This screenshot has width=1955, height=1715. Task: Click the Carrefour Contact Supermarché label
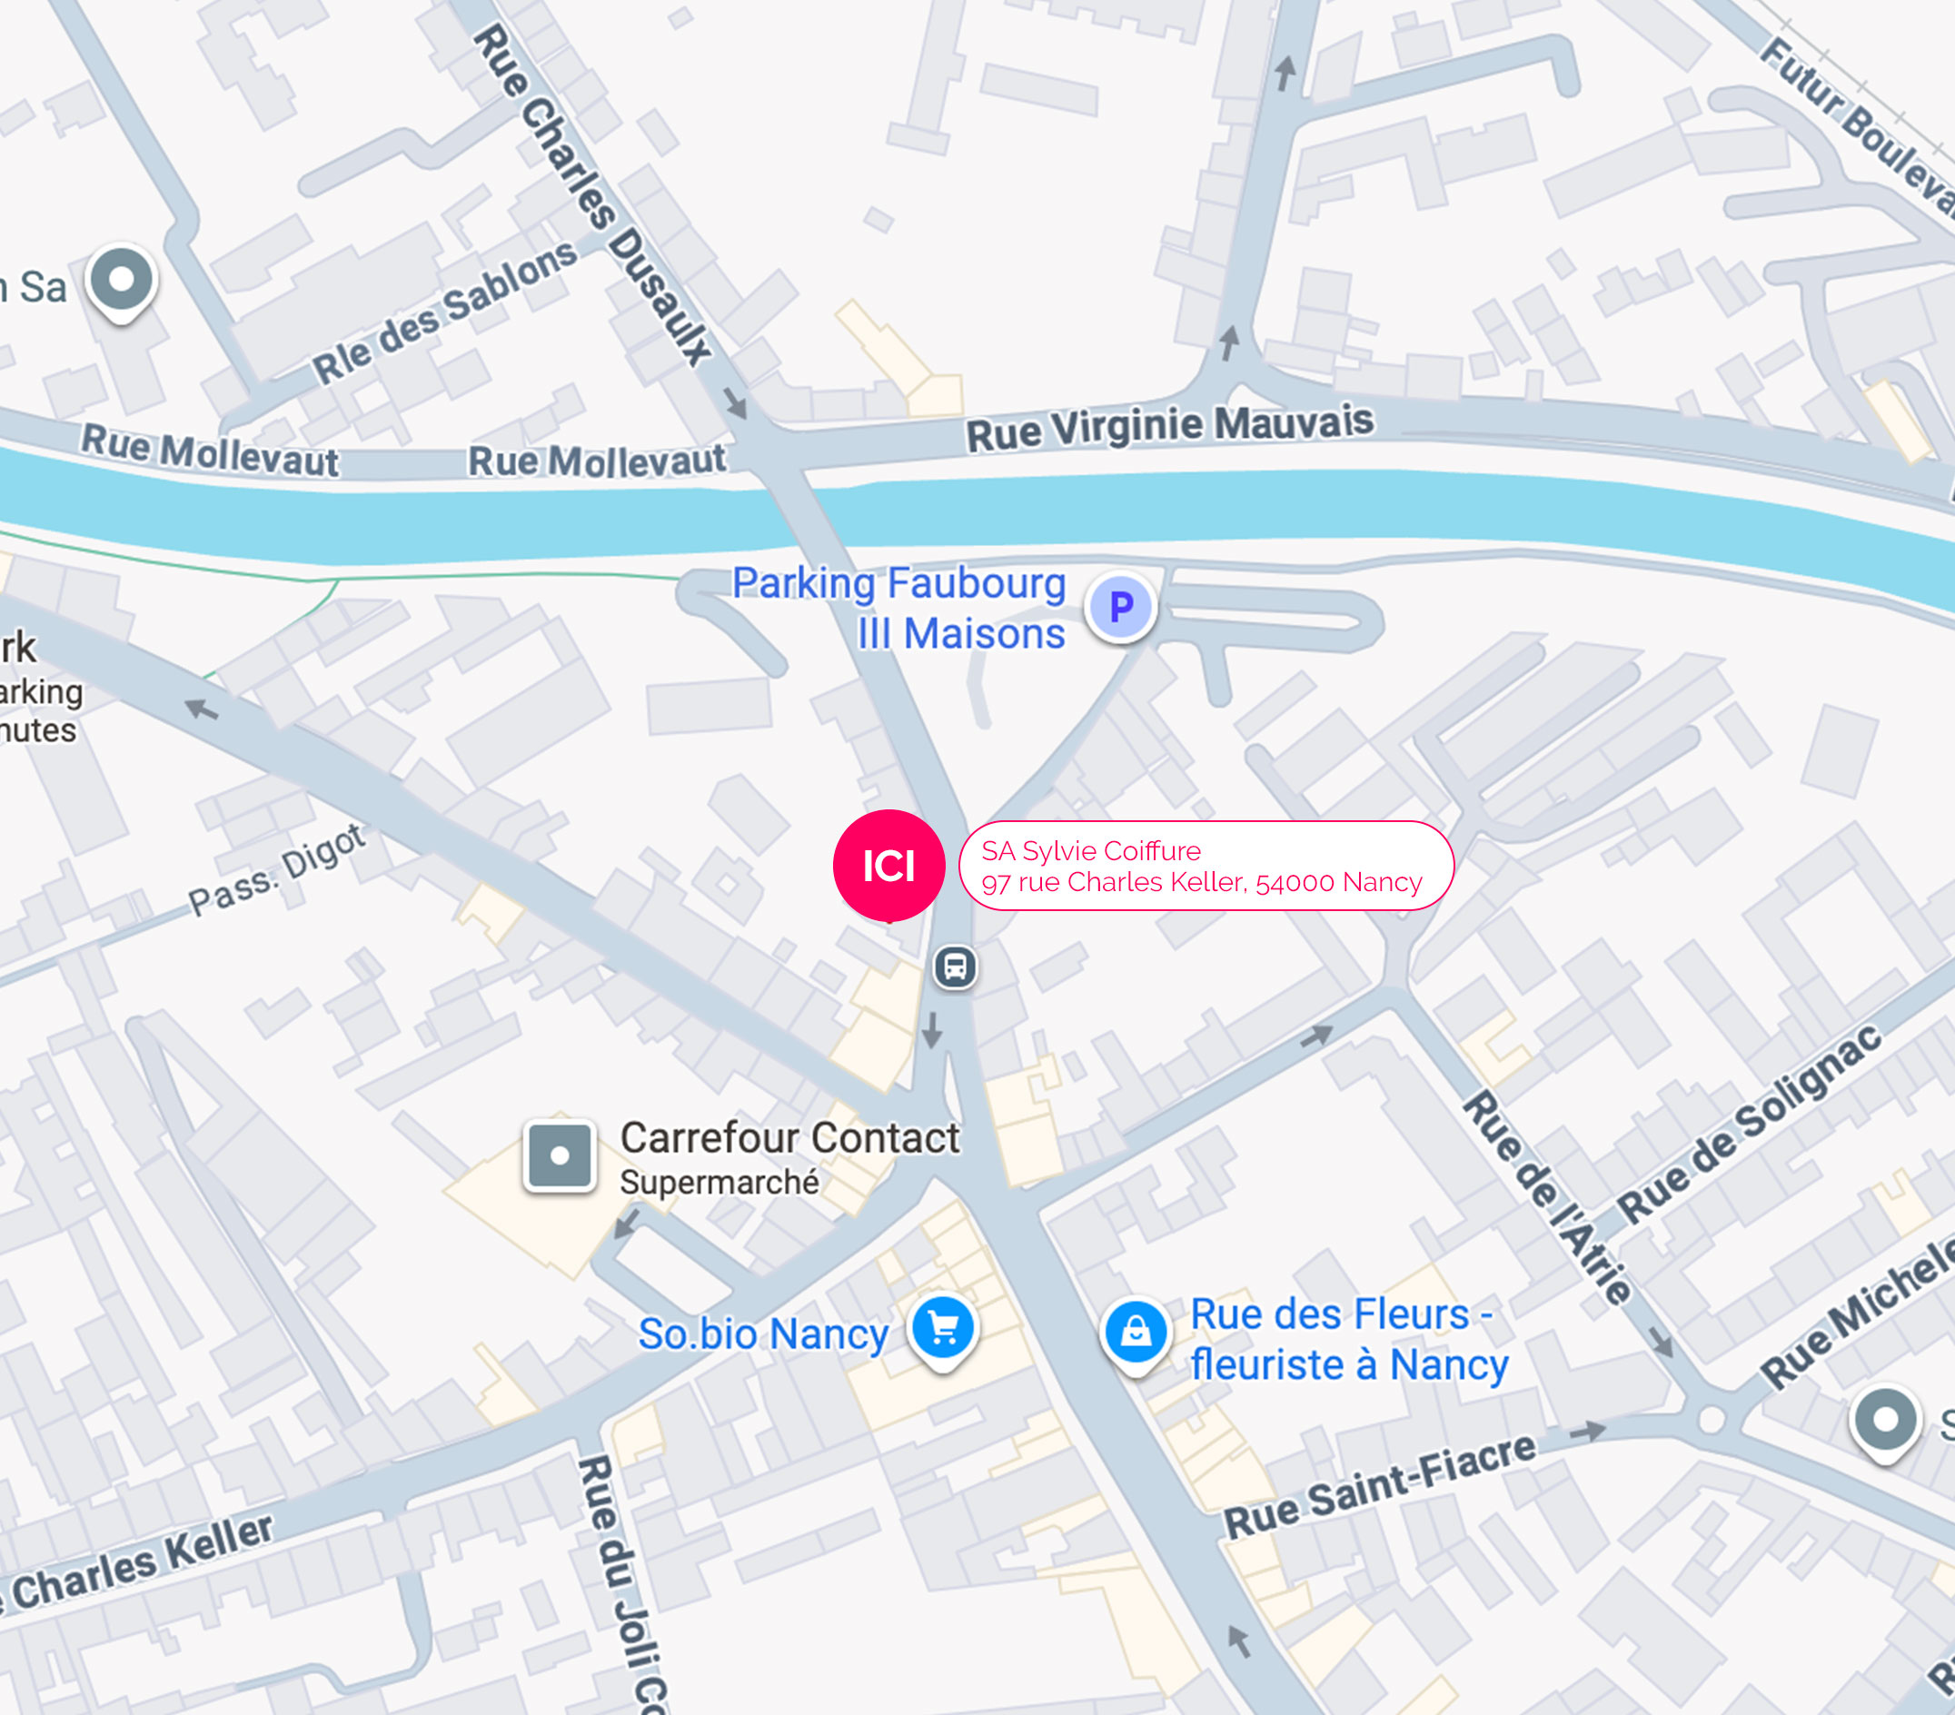point(789,1156)
